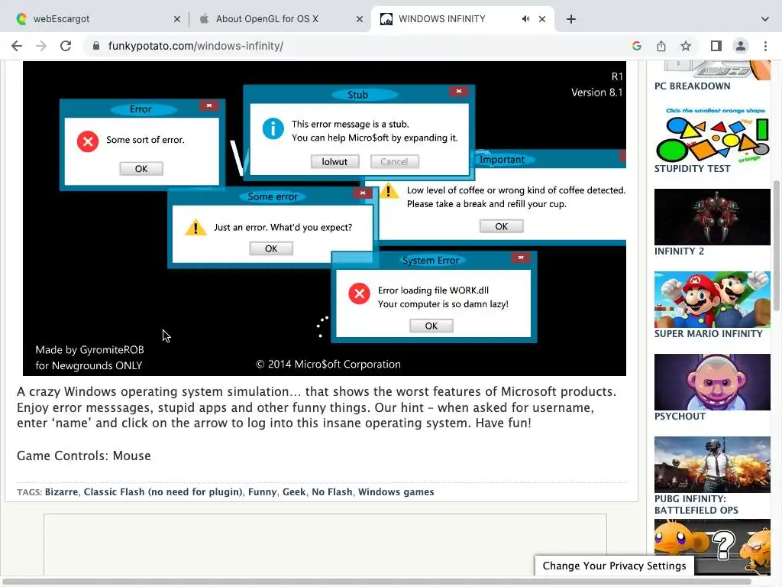Viewport: 782px width, 587px height.
Task: Open the Windows games tag link
Action: click(x=396, y=492)
